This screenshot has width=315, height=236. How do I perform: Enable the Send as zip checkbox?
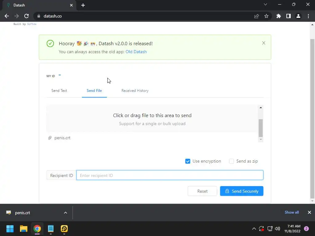pos(231,161)
